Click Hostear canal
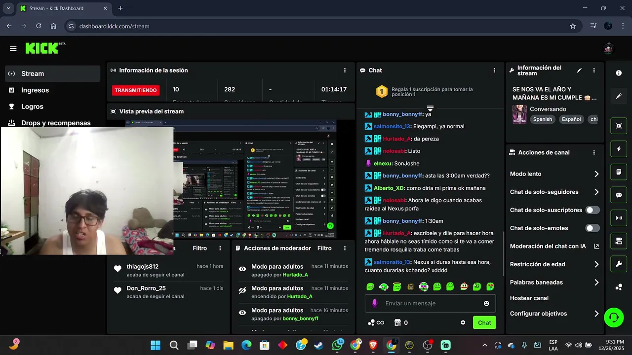The height and width of the screenshot is (355, 632). [x=529, y=298]
